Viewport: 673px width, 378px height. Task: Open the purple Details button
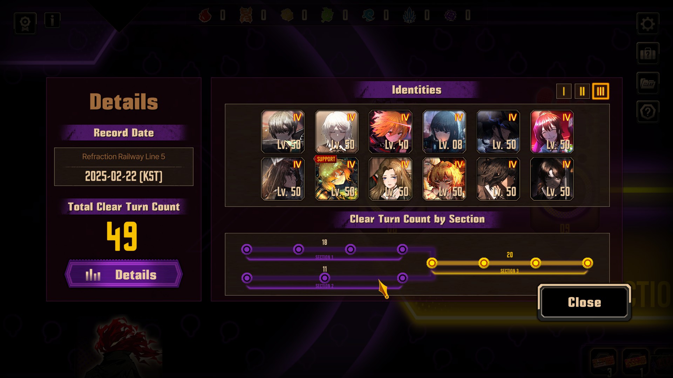(124, 274)
